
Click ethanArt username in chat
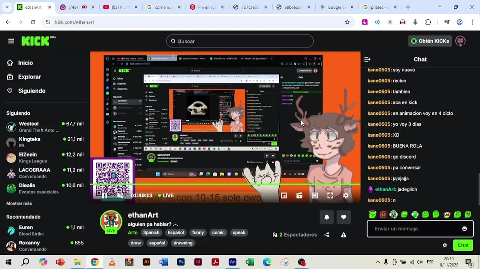(x=385, y=189)
